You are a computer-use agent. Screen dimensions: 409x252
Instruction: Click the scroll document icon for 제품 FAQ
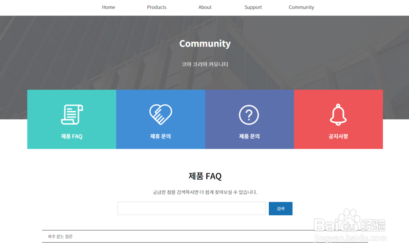72,114
